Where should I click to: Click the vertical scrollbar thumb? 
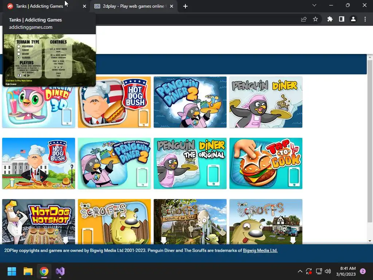pos(370,141)
